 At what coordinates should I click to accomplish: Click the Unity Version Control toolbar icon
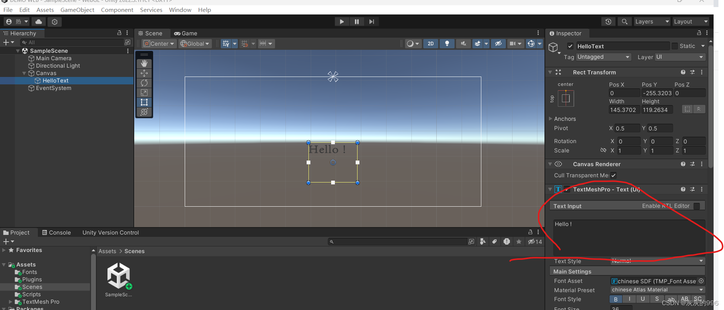point(55,22)
